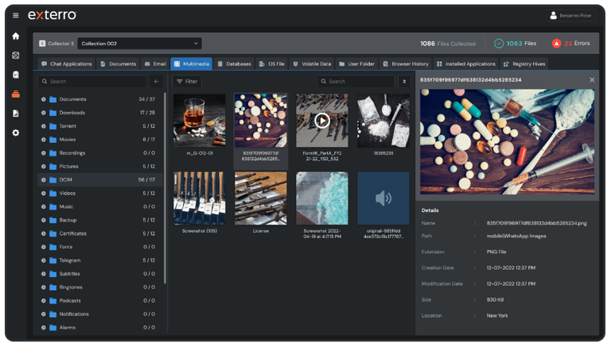Click the large preview image in details
This screenshot has height=346, width=611.
click(x=507, y=141)
